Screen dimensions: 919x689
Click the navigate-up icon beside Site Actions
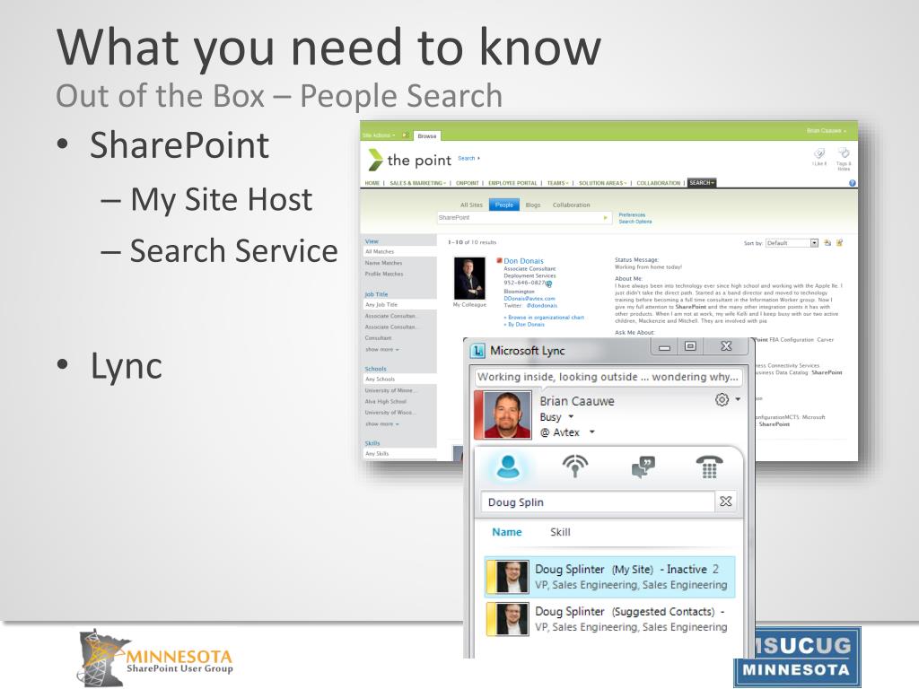[405, 135]
